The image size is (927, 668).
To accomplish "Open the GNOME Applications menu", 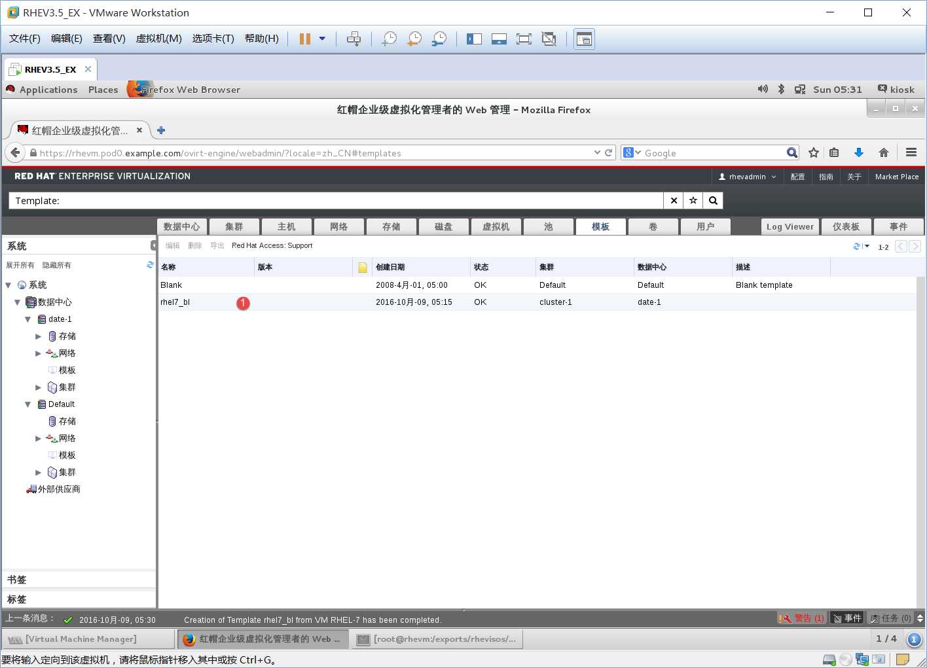I will coord(48,90).
